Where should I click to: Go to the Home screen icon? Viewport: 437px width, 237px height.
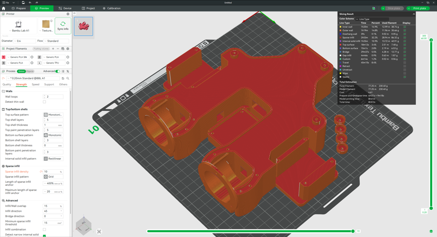3,9
